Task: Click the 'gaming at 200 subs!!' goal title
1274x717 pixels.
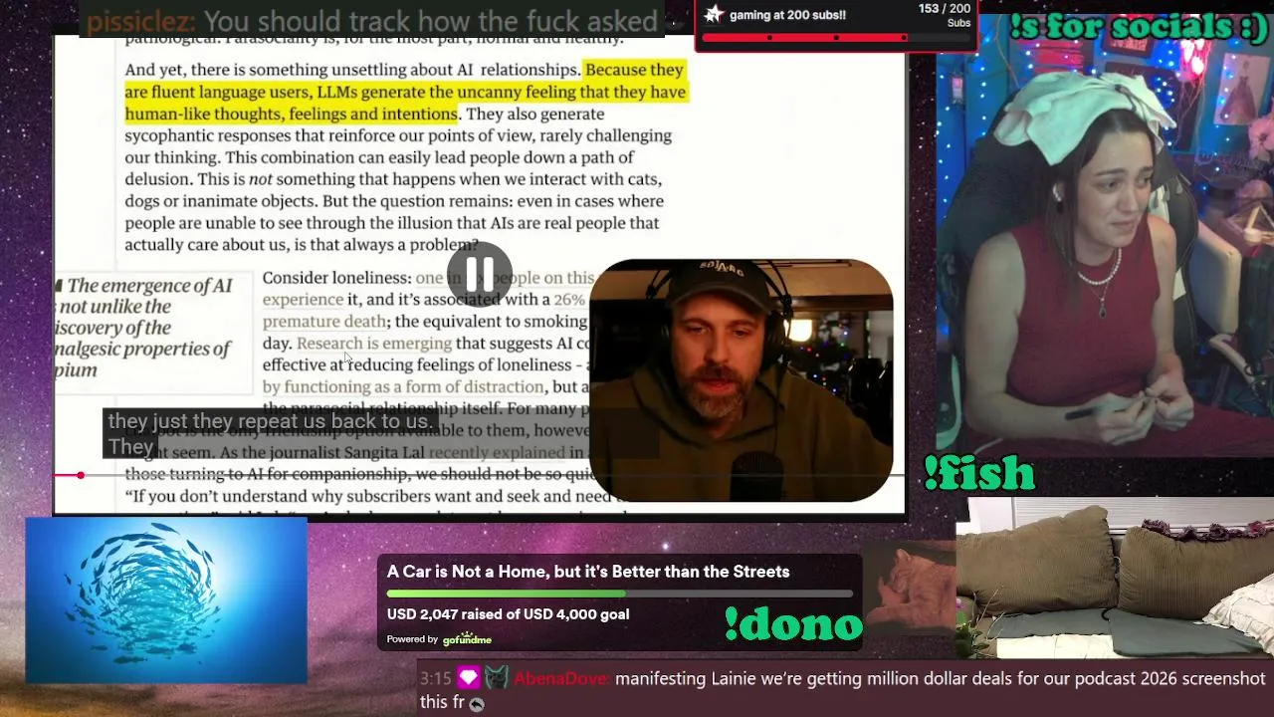Action: point(787,15)
